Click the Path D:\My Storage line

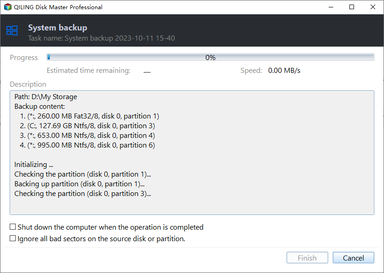pyautogui.click(x=46, y=97)
